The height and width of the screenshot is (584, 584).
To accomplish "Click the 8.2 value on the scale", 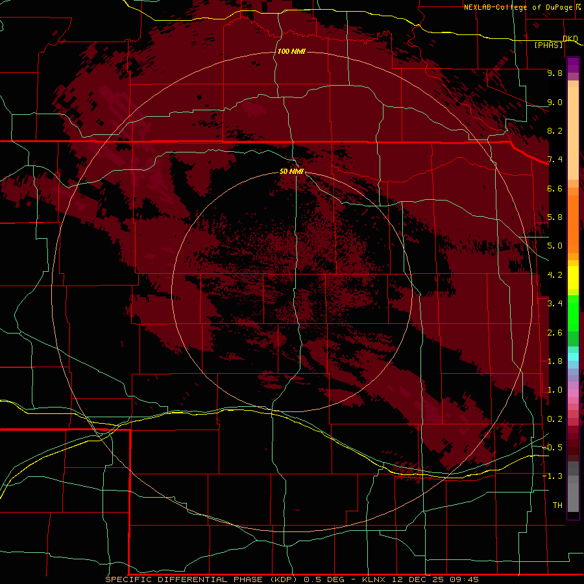I will tap(555, 130).
